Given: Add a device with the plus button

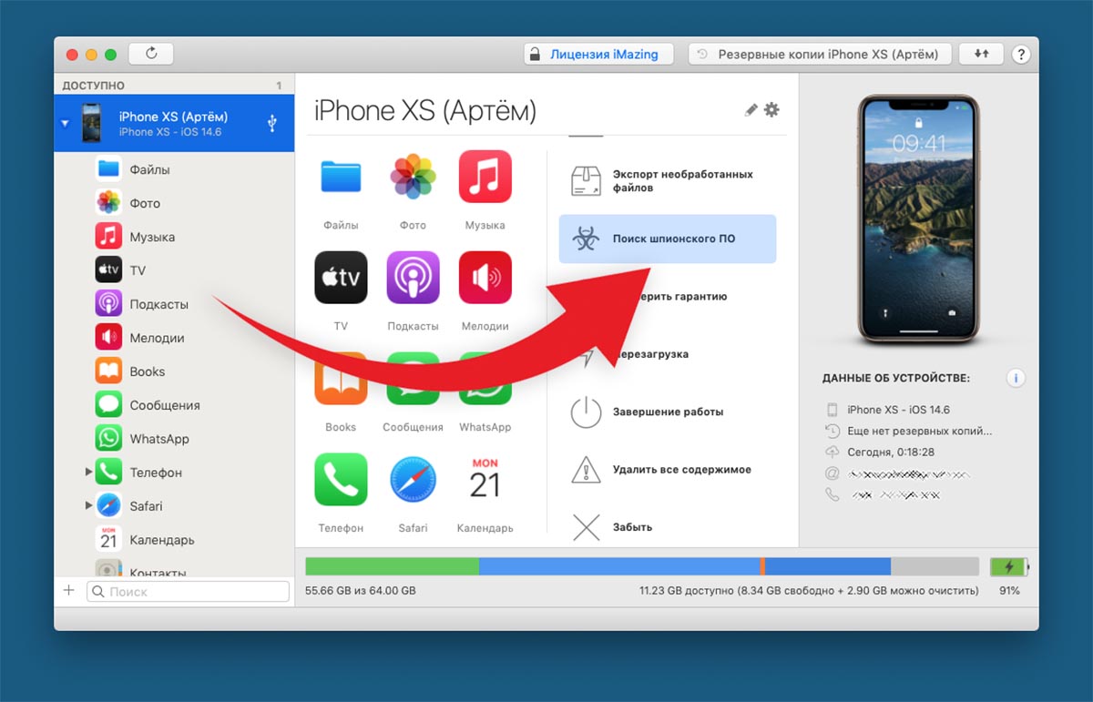Looking at the screenshot, I should 68,591.
